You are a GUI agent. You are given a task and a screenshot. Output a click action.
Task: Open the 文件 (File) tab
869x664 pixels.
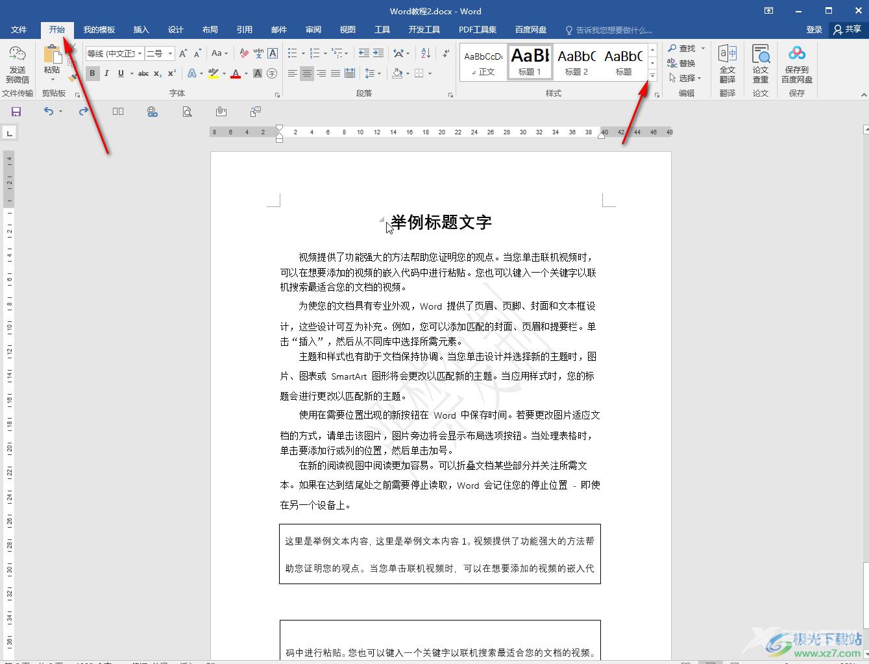pyautogui.click(x=19, y=30)
